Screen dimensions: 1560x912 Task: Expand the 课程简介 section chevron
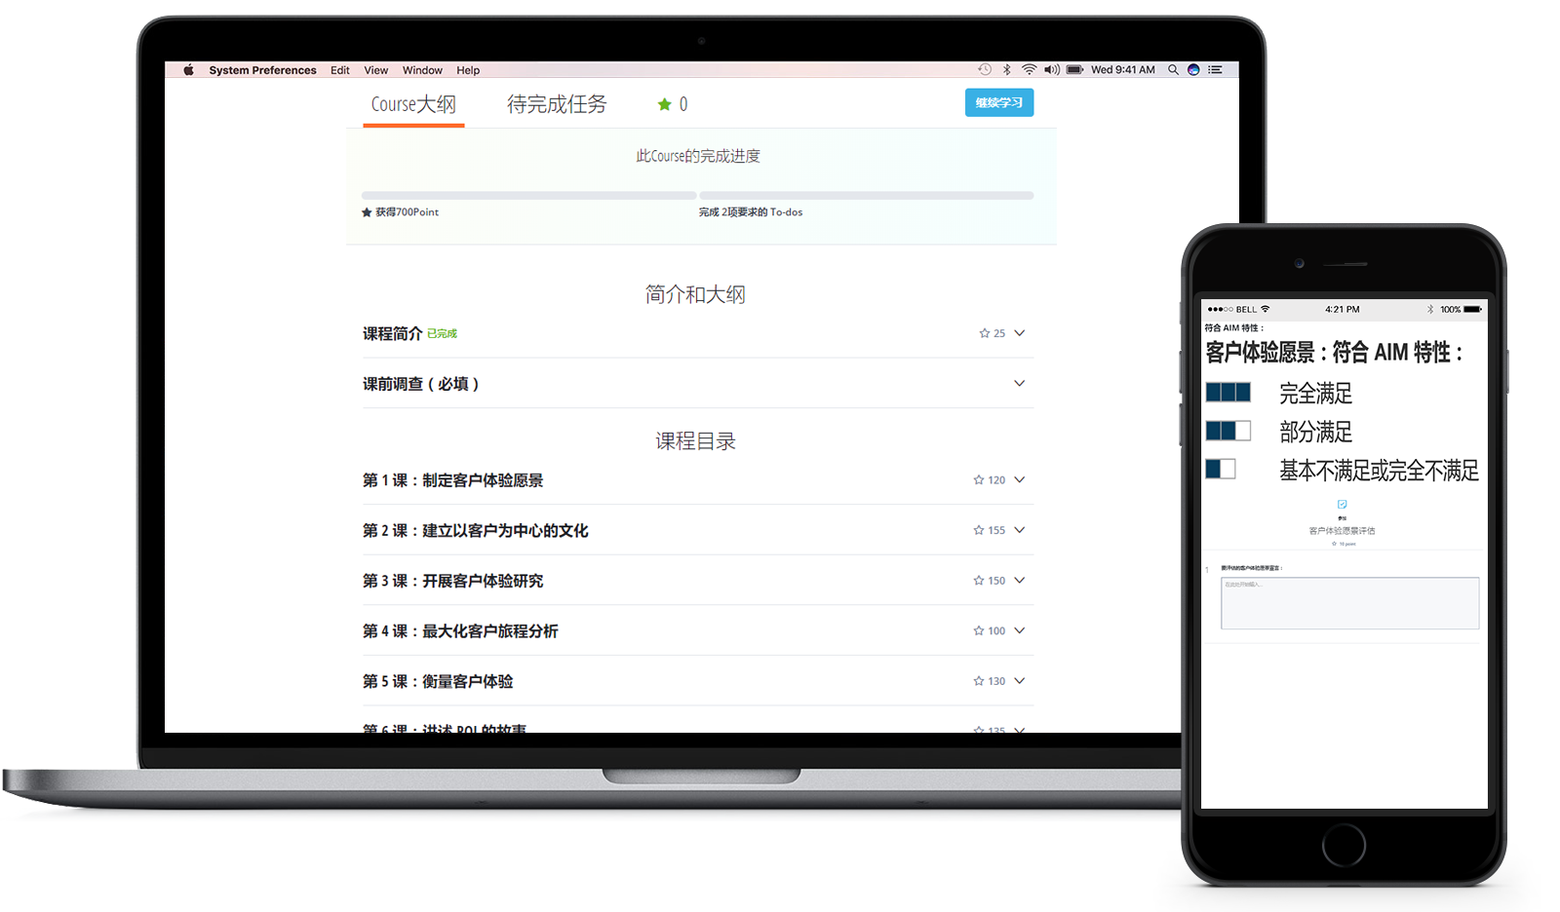tap(1020, 333)
